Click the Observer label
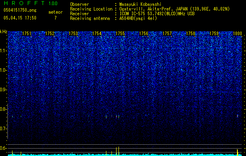Screen dimensions: 246x156 [x=79, y=4]
